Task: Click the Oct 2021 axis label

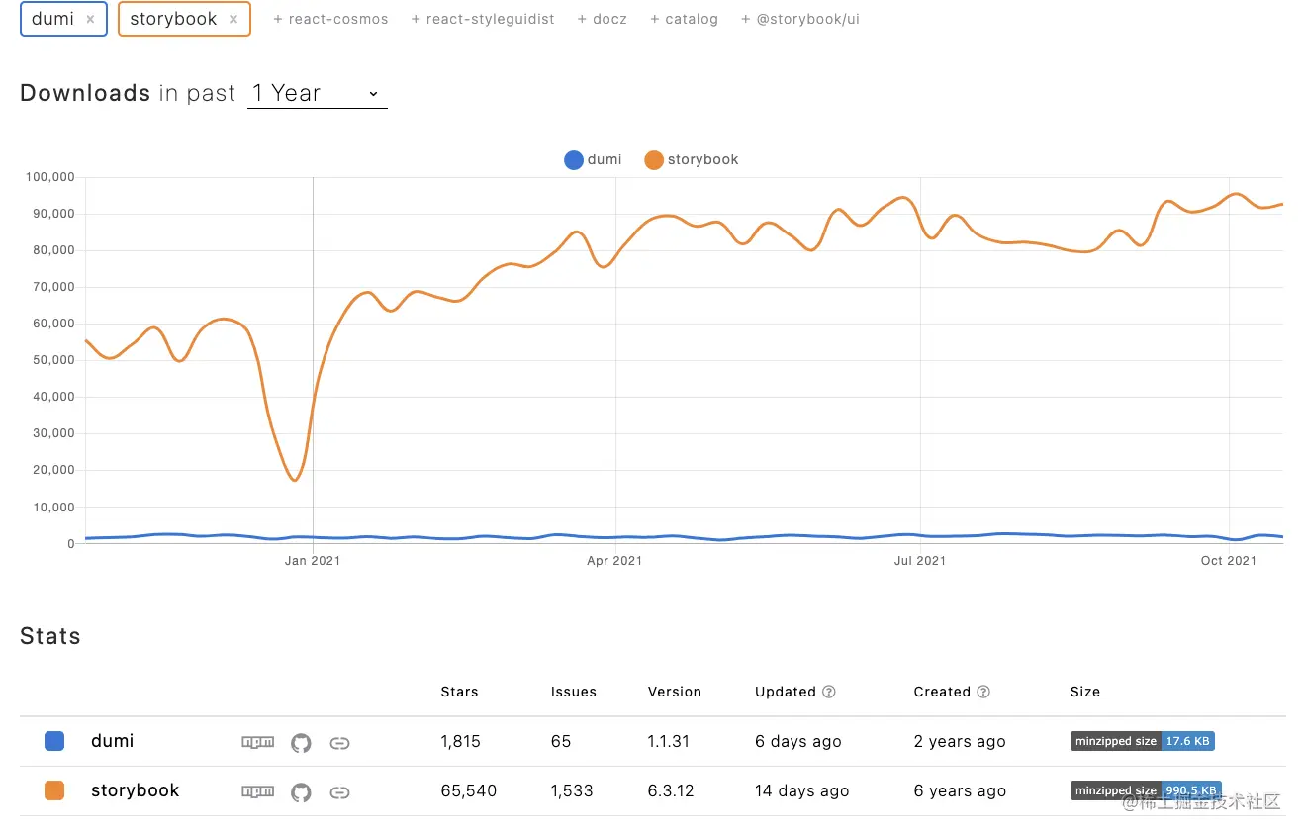Action: [1229, 561]
